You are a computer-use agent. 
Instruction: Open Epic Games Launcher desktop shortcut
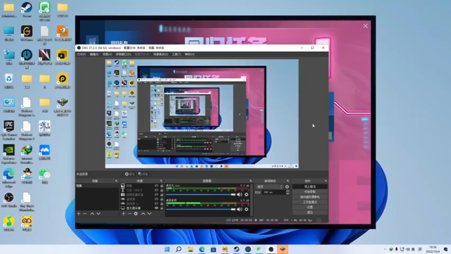click(x=9, y=130)
